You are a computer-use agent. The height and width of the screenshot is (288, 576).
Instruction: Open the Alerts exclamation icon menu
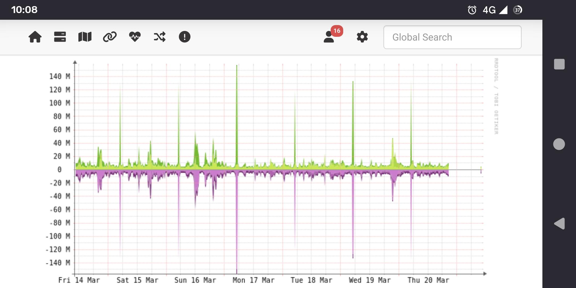click(x=185, y=37)
